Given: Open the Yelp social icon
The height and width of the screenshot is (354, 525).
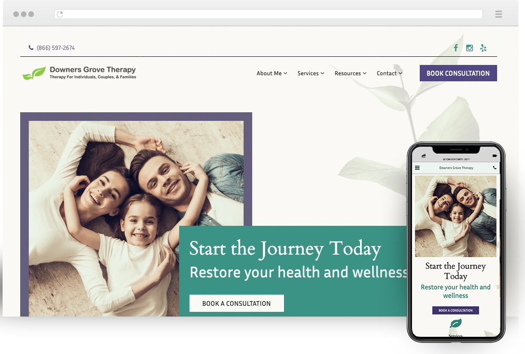Looking at the screenshot, I should click(x=483, y=48).
